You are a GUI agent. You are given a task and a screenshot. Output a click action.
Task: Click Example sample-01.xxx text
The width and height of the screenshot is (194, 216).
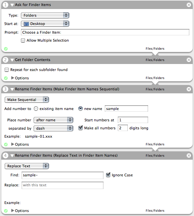tap(39, 136)
